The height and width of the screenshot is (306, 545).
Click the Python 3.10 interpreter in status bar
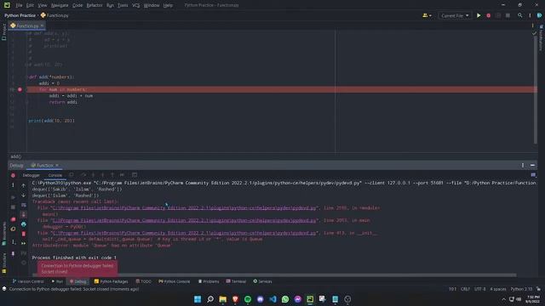pyautogui.click(x=521, y=289)
